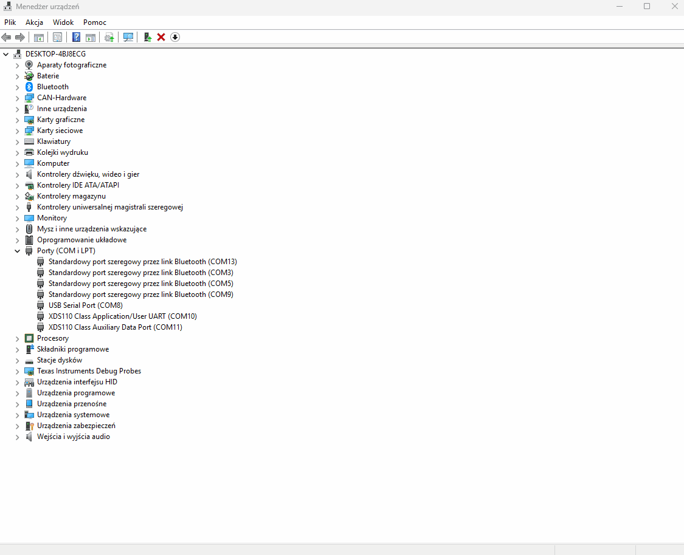Select the Bluetooth serial port COM9

(141, 295)
